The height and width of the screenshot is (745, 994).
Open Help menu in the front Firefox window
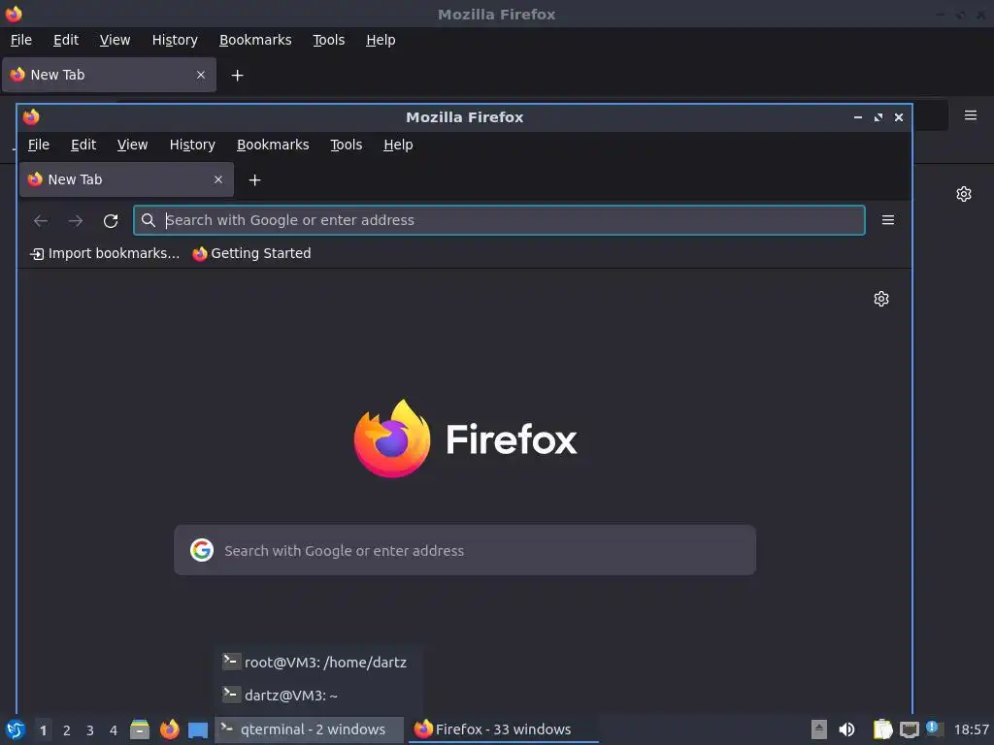398,146
